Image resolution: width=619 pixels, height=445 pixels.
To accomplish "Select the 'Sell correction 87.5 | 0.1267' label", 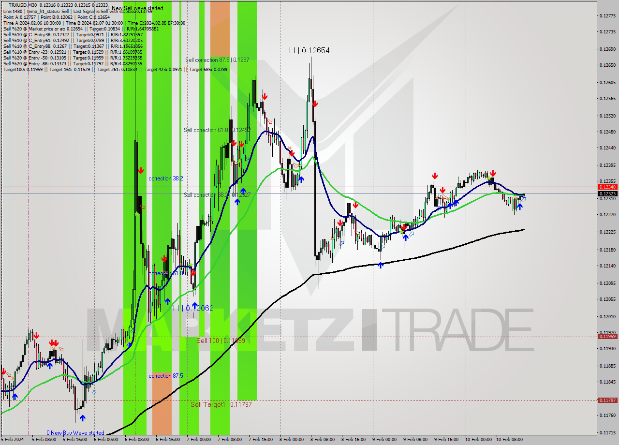I will (x=217, y=60).
